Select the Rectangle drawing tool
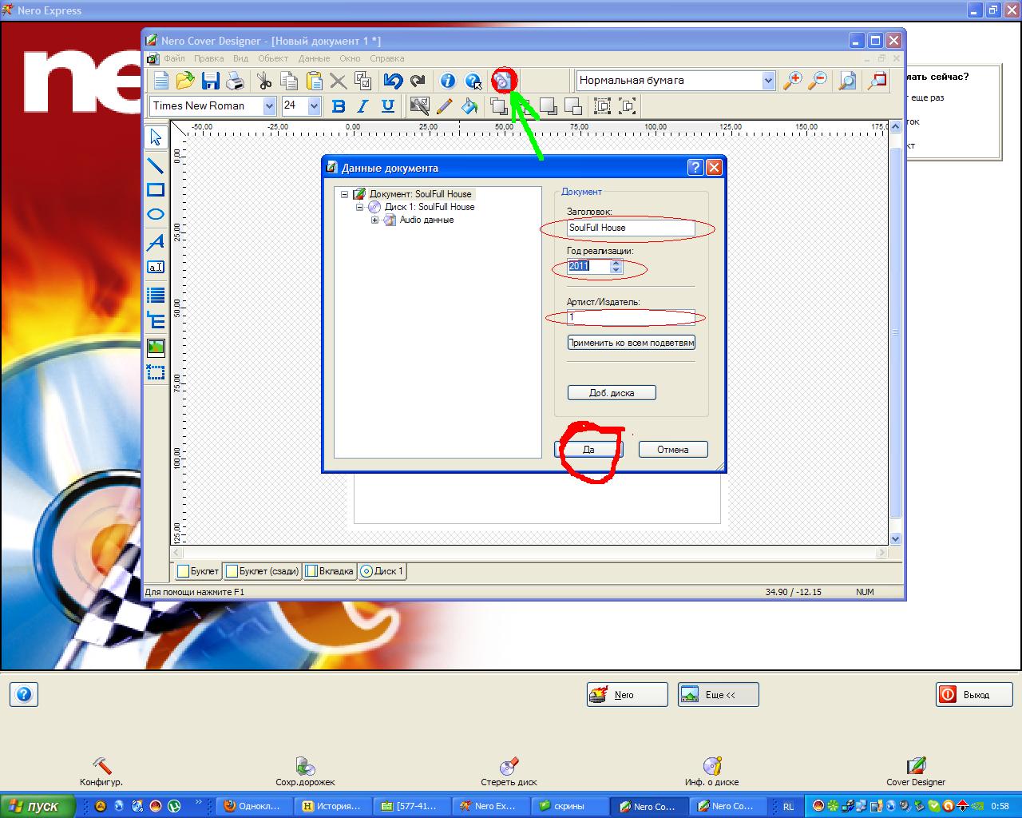The width and height of the screenshot is (1022, 818). tap(156, 190)
